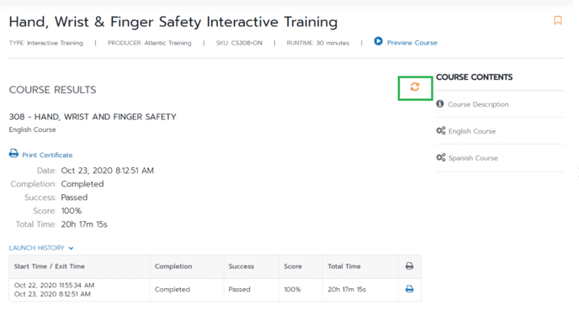Click the Total Time 20h 17m 15s summary value

(84, 224)
